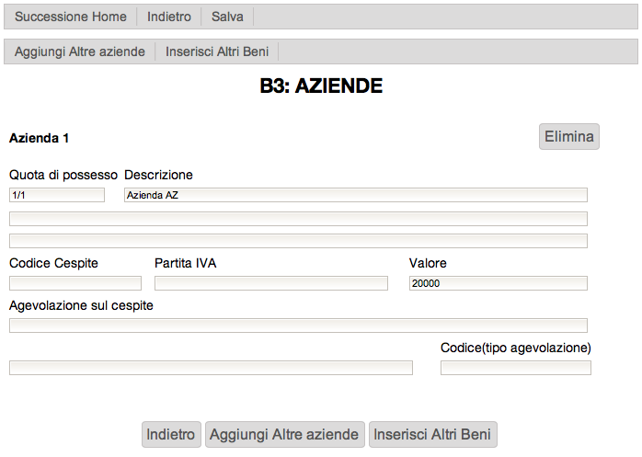642x457 pixels.
Task: Select the second description line field
Action: point(298,219)
